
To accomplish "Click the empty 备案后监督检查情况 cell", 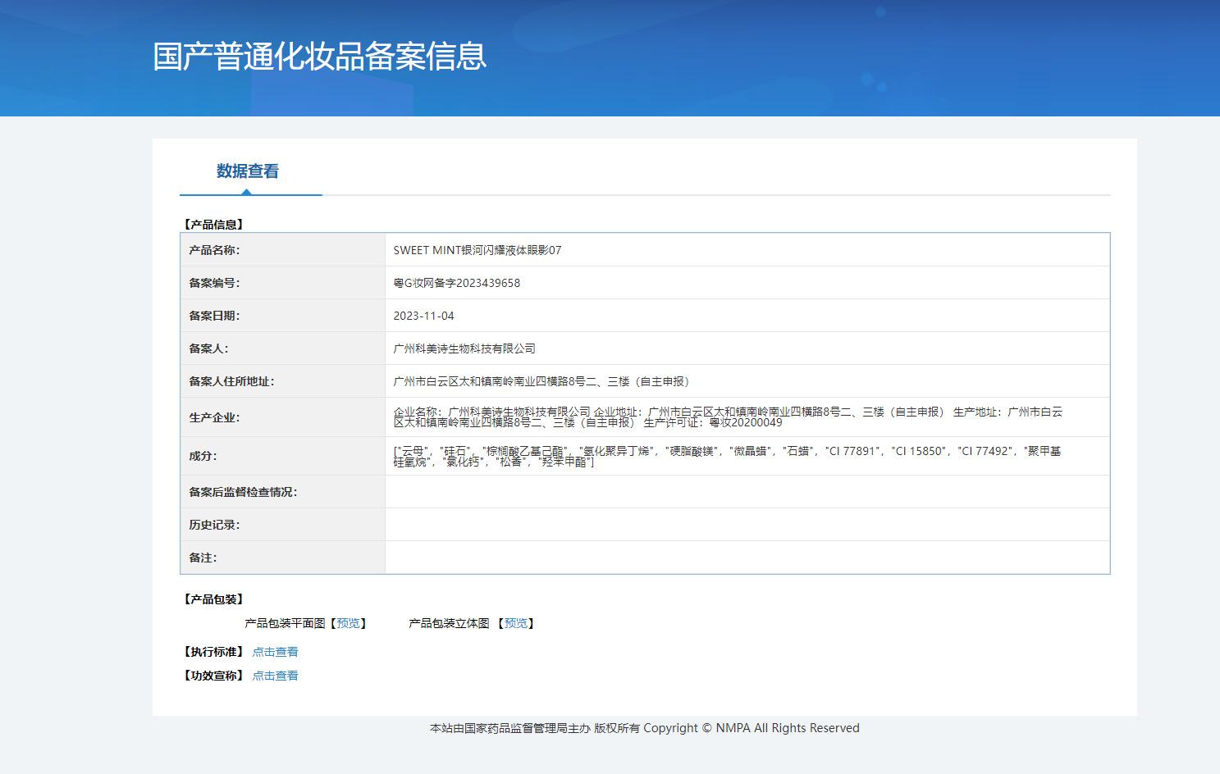I will tap(747, 492).
